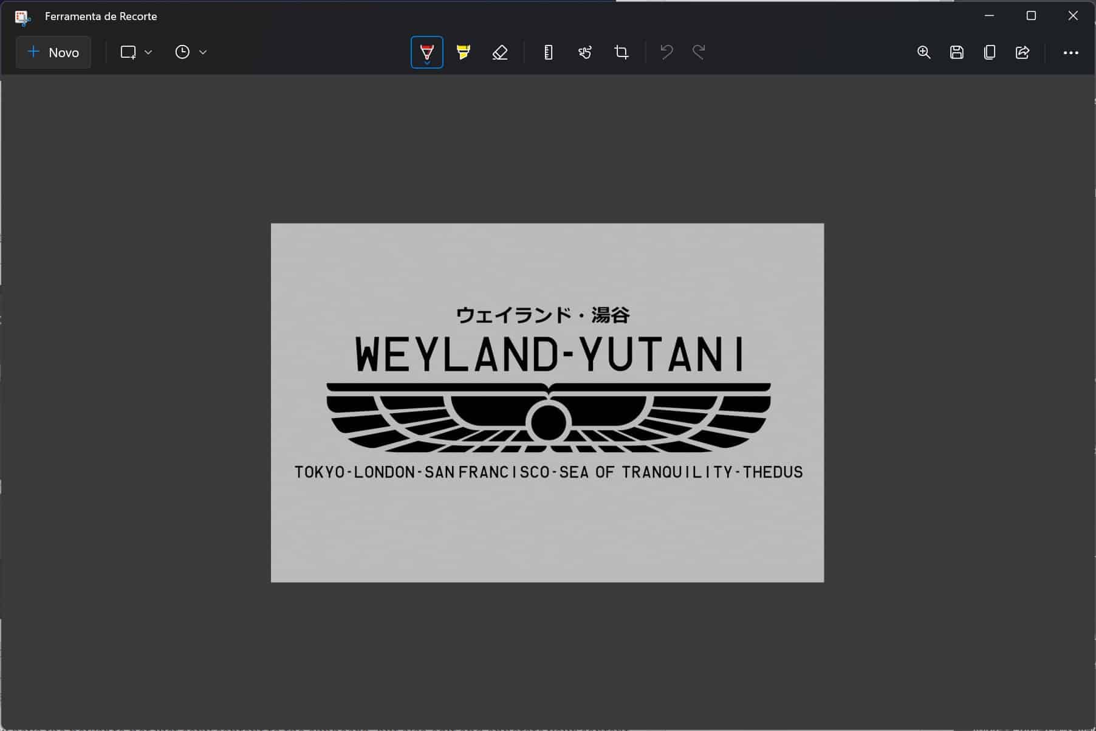Click the Ferramenta de Recorte title bar icon
The image size is (1096, 731).
pyautogui.click(x=23, y=17)
